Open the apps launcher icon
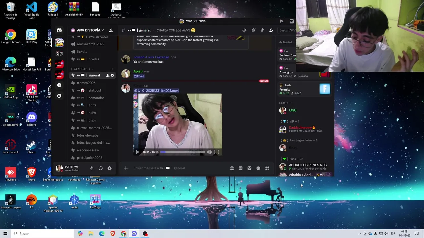This screenshot has height=238, width=424. (267, 168)
